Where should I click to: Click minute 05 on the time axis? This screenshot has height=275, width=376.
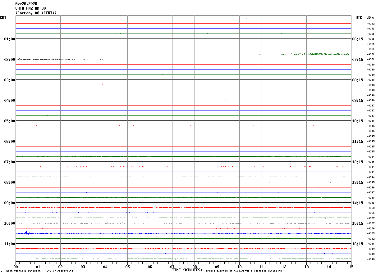coord(127,267)
